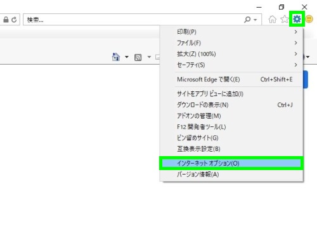The image size is (317, 238).
Task: Click the RSS feeds icon
Action: [x=138, y=57]
